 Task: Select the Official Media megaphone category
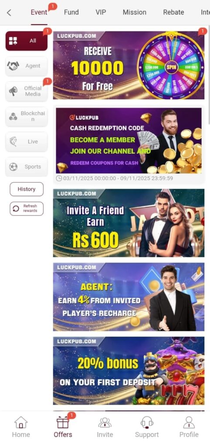pyautogui.click(x=27, y=91)
